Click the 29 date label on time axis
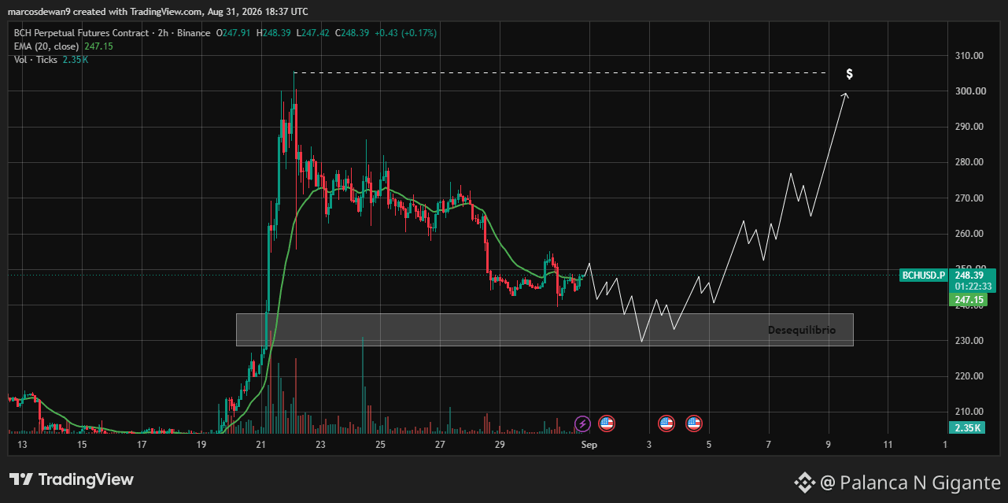This screenshot has width=1008, height=503. (x=500, y=446)
